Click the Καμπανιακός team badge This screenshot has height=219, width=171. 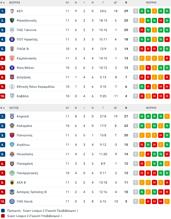click(12, 58)
